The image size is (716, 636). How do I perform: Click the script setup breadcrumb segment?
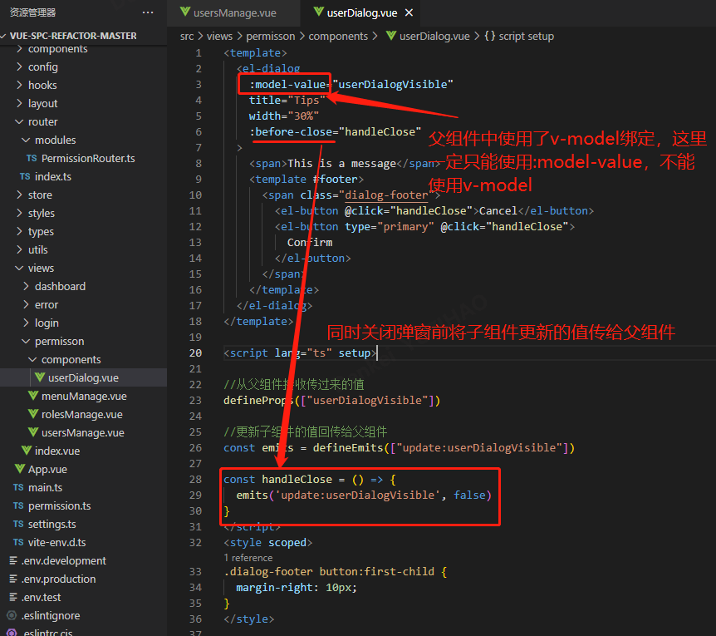tap(526, 36)
